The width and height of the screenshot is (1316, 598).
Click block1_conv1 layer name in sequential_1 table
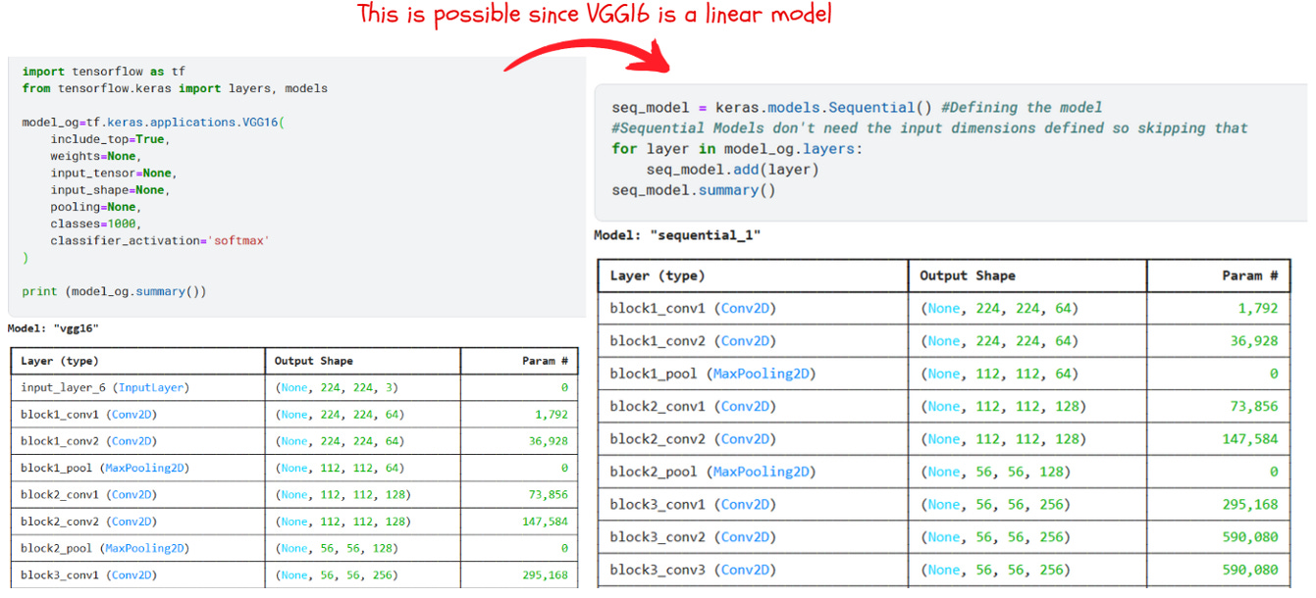pos(693,309)
